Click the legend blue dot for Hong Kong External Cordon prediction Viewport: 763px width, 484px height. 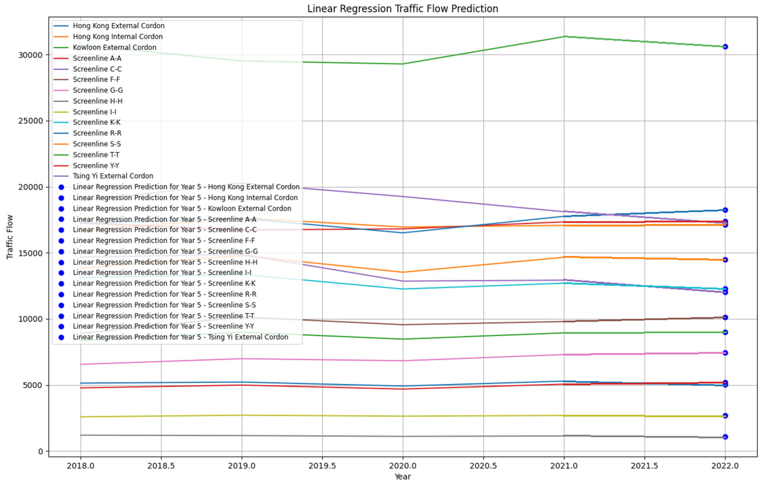(62, 187)
